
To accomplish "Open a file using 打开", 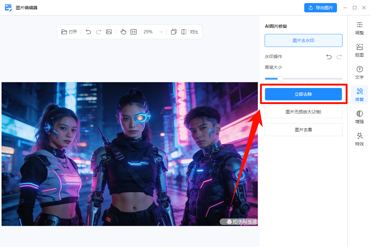I will coord(69,31).
